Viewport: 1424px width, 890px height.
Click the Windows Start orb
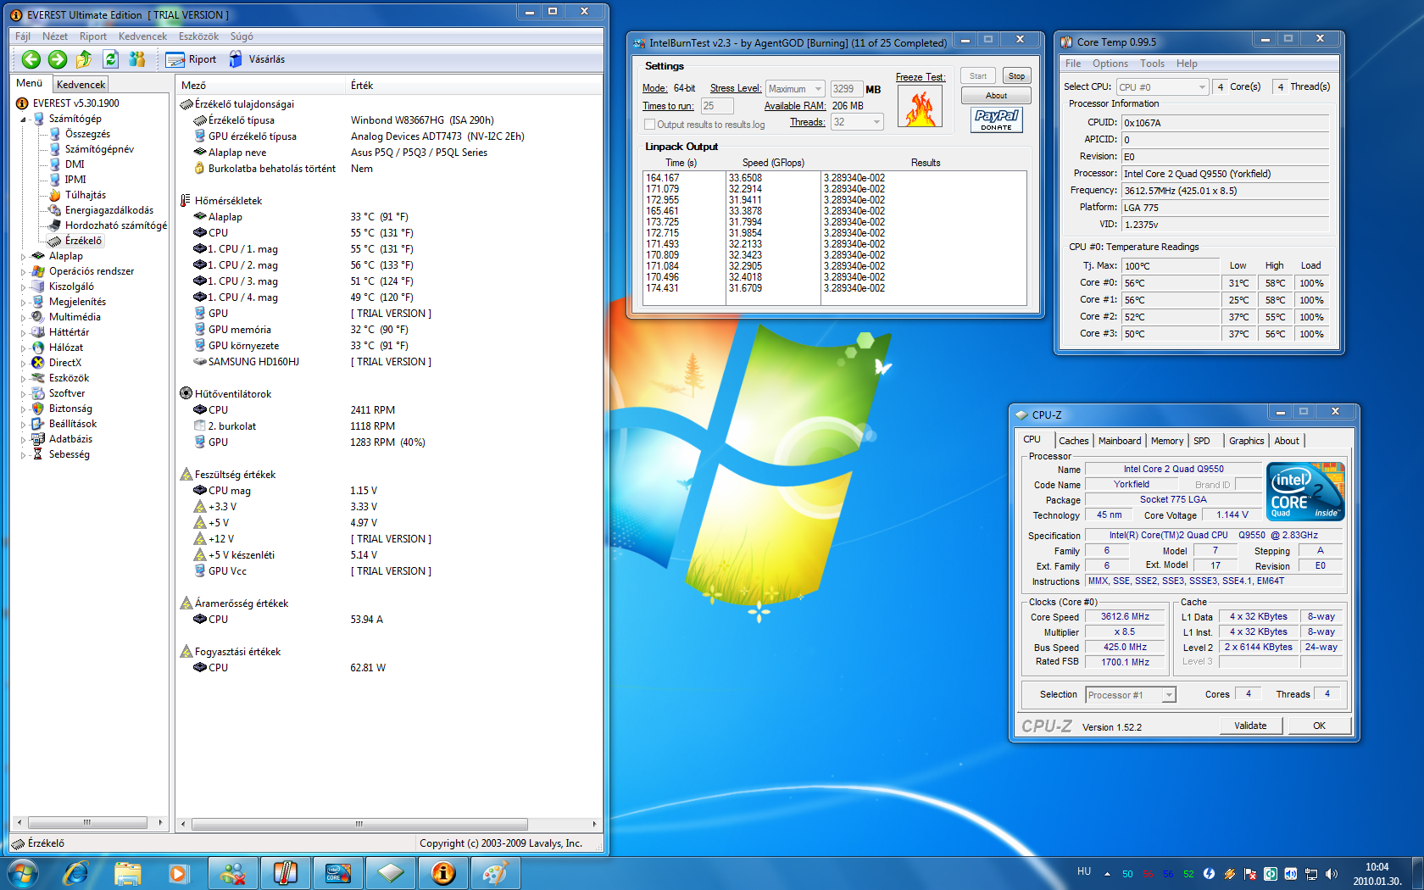[x=23, y=873]
